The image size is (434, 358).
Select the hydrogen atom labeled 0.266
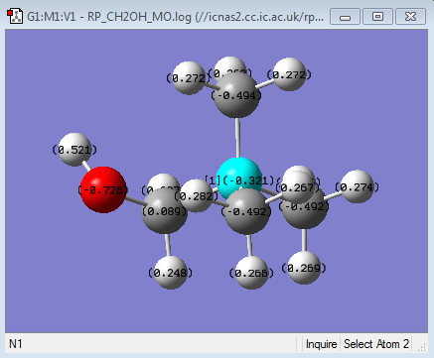pos(251,273)
